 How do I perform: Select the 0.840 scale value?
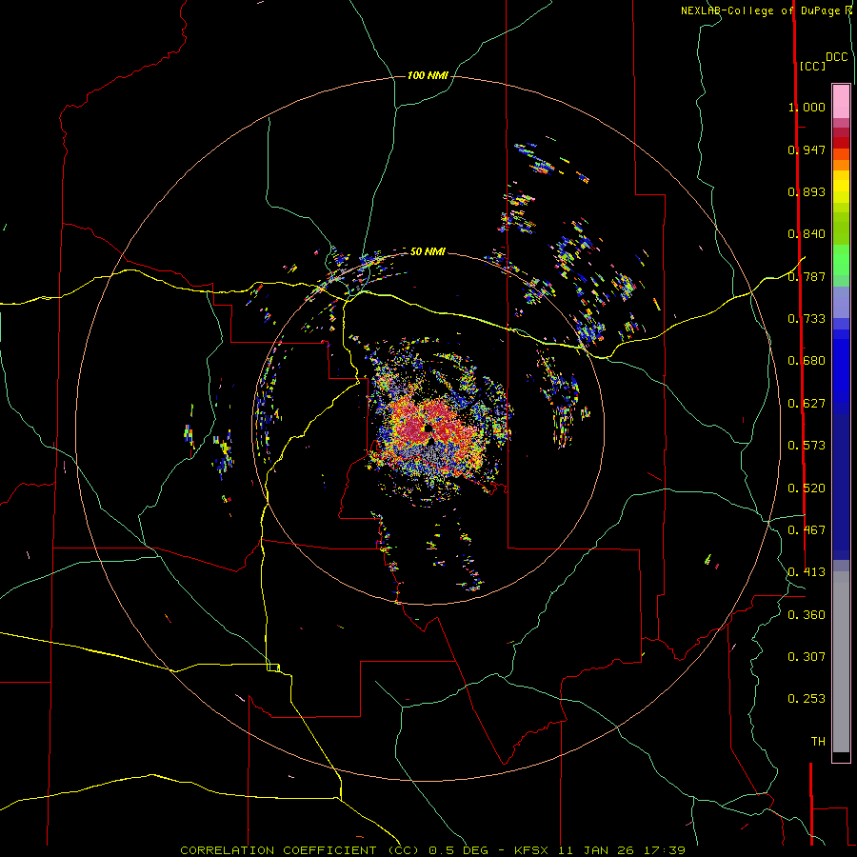(x=807, y=234)
